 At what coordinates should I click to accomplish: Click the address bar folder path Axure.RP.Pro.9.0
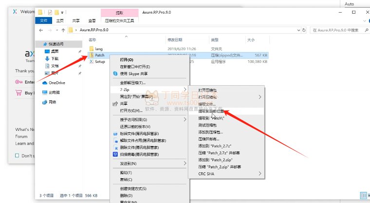[94, 30]
